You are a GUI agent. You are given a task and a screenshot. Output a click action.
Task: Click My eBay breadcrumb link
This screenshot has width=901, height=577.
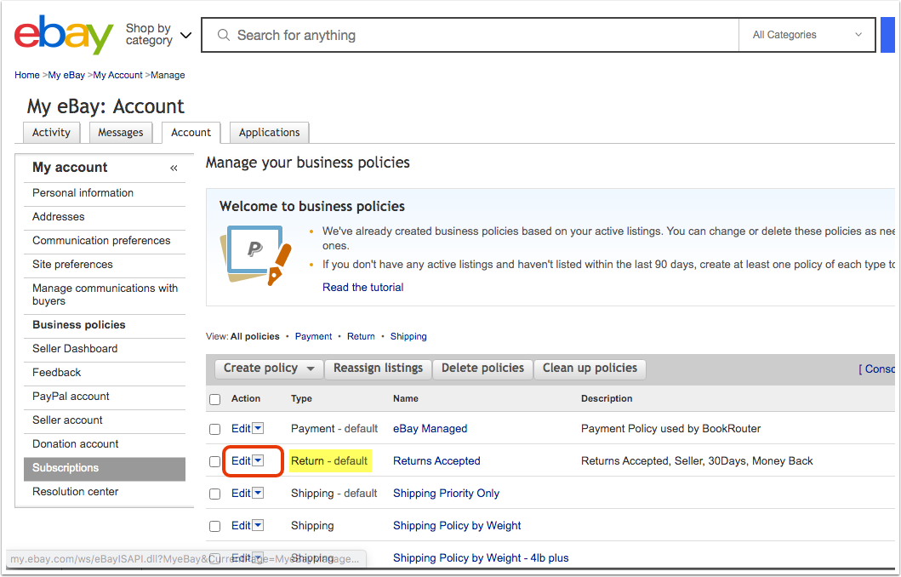(x=66, y=75)
